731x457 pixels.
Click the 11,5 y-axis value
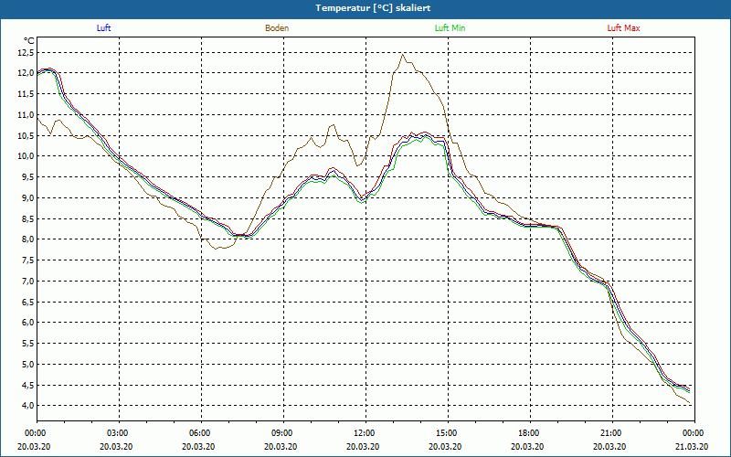point(26,94)
